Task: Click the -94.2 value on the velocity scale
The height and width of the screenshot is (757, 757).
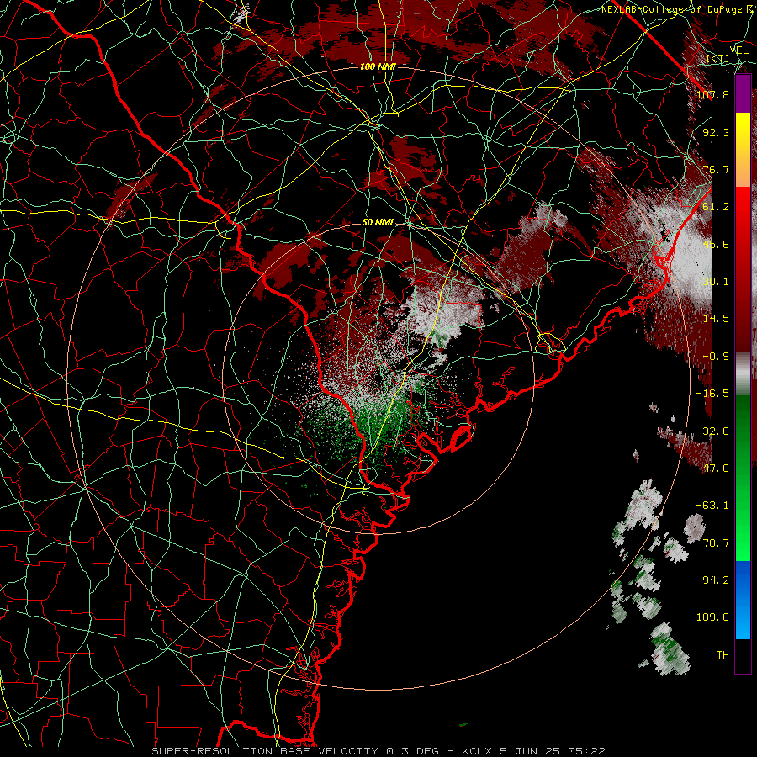Action: (712, 580)
